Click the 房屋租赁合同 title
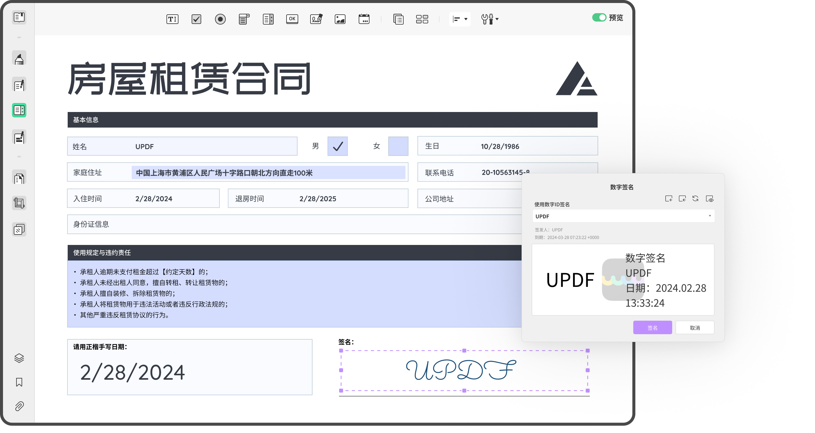Image resolution: width=815 pixels, height=433 pixels. (x=189, y=78)
